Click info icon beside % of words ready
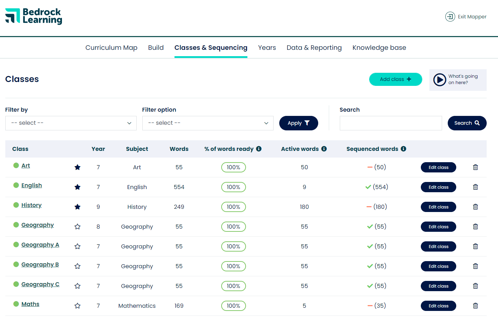498x318 pixels. [259, 149]
